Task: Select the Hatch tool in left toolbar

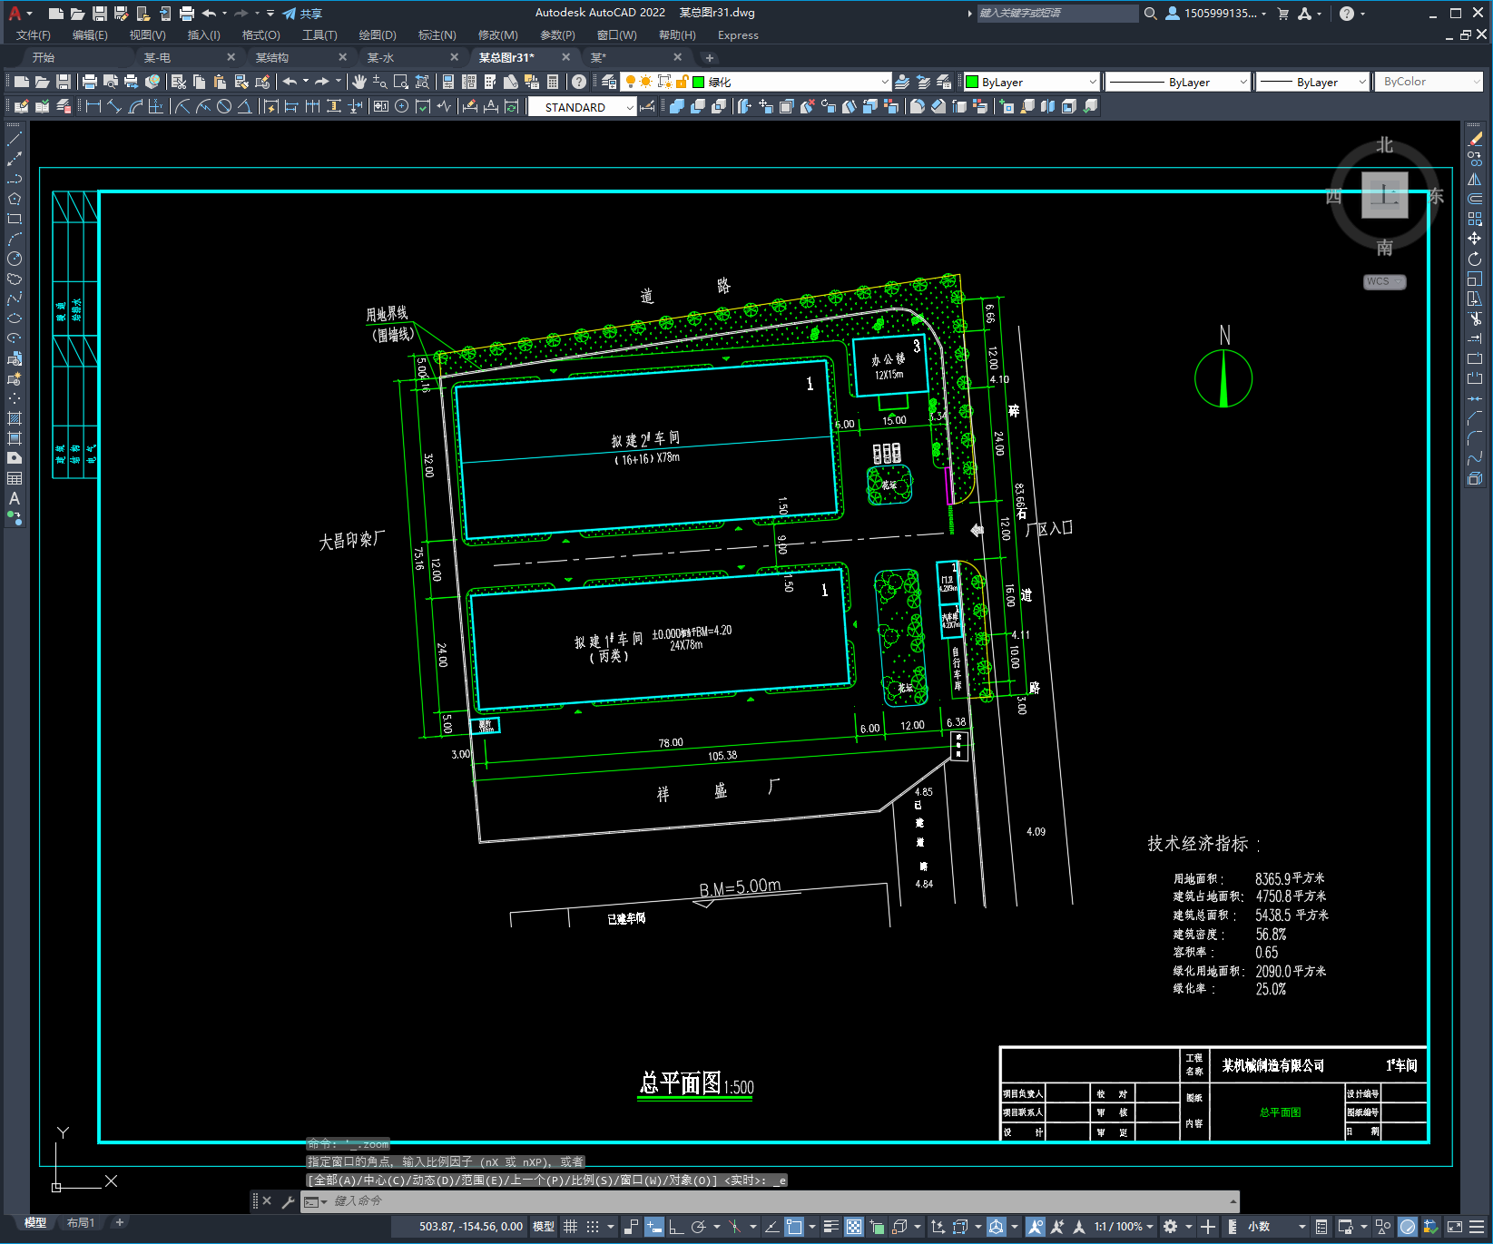Action: pos(15,418)
